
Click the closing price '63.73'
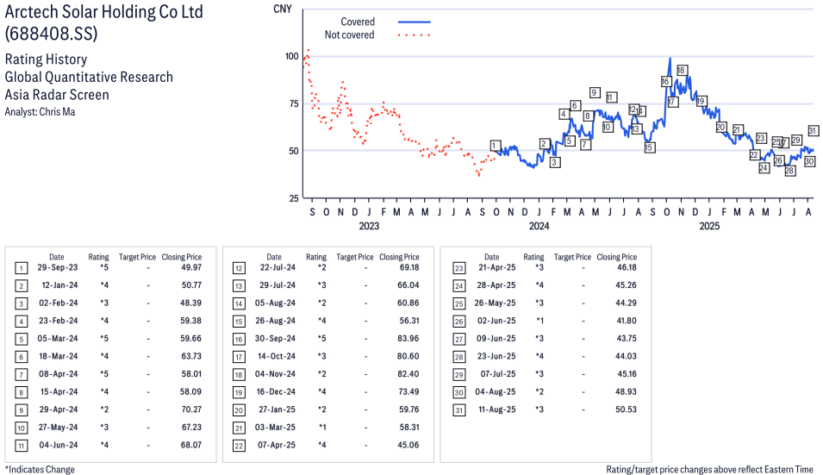(x=191, y=356)
